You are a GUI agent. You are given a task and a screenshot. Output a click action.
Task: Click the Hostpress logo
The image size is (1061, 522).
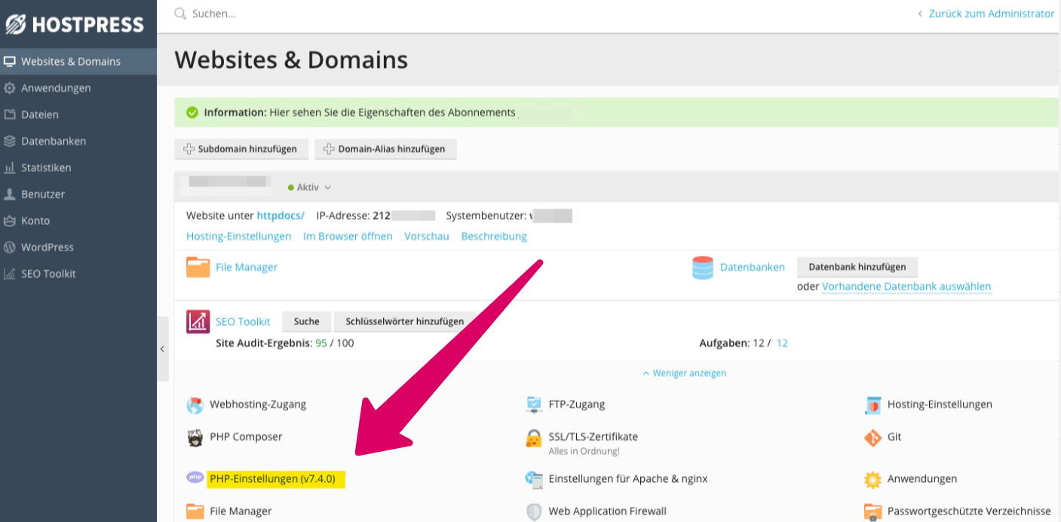74,24
